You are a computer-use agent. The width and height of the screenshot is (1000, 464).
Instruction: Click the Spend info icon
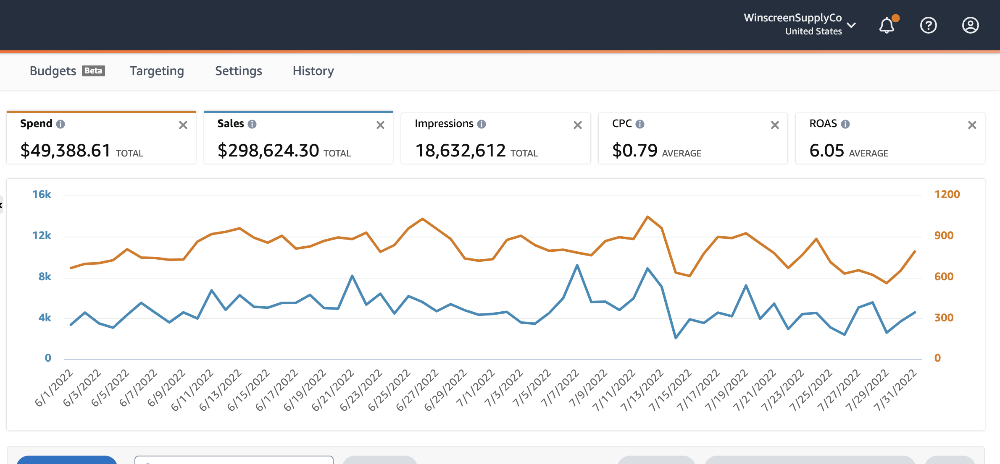tap(61, 124)
